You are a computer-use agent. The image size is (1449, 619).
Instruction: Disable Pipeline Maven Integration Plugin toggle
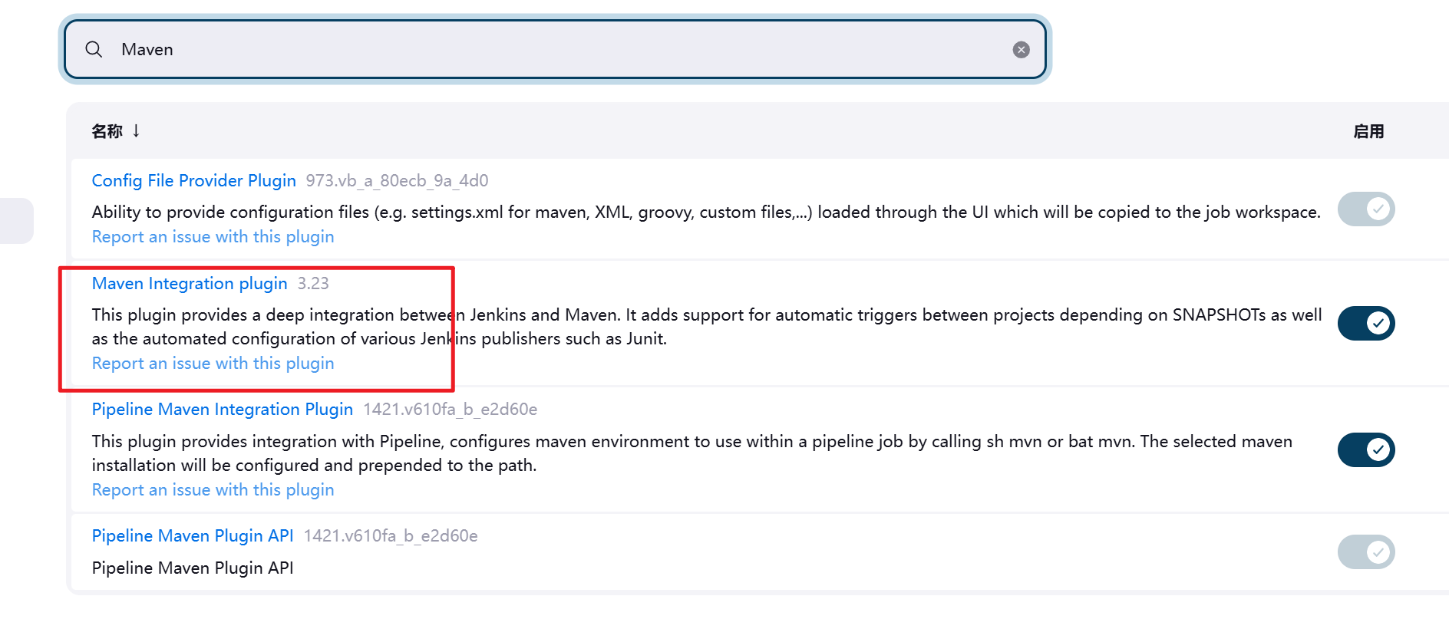coord(1366,449)
